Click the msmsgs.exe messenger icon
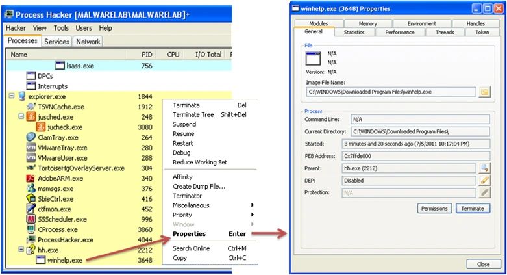 [x=31, y=189]
